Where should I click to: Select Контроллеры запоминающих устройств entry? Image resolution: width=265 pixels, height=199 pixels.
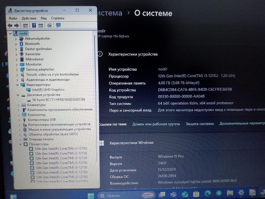point(59,125)
